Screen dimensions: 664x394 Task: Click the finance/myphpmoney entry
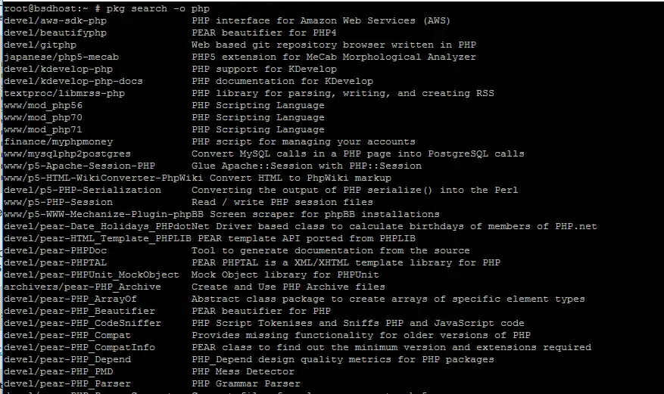[58, 141]
